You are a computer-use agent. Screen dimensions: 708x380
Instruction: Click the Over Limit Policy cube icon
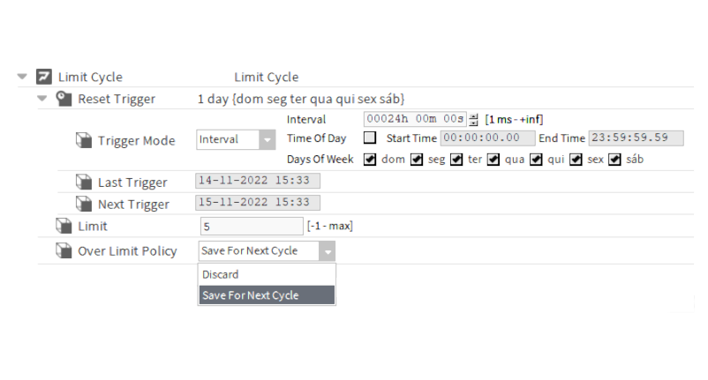click(x=64, y=250)
